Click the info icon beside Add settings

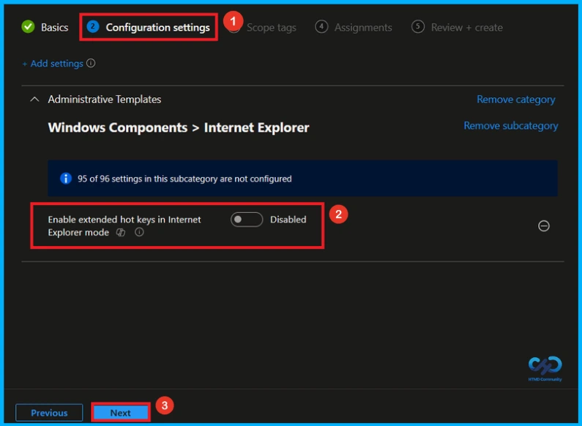(x=91, y=63)
